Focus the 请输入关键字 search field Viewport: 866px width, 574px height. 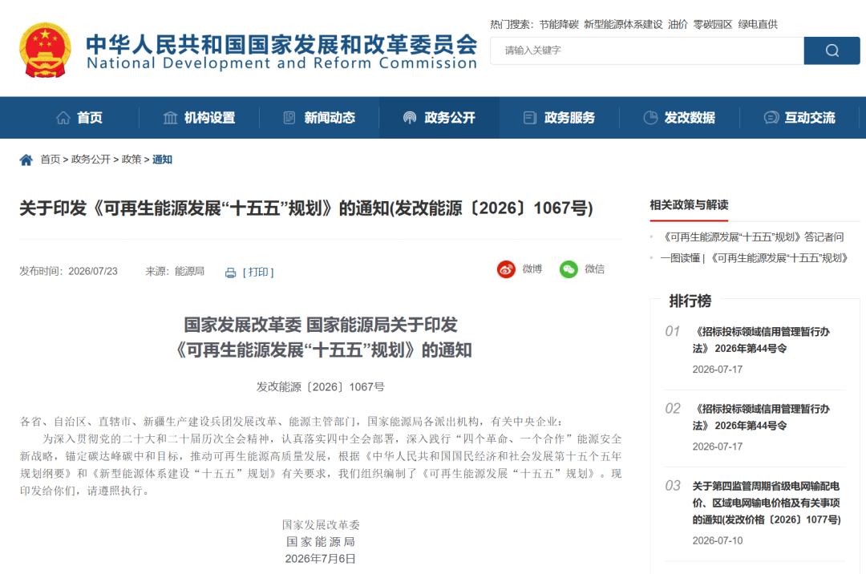click(647, 51)
